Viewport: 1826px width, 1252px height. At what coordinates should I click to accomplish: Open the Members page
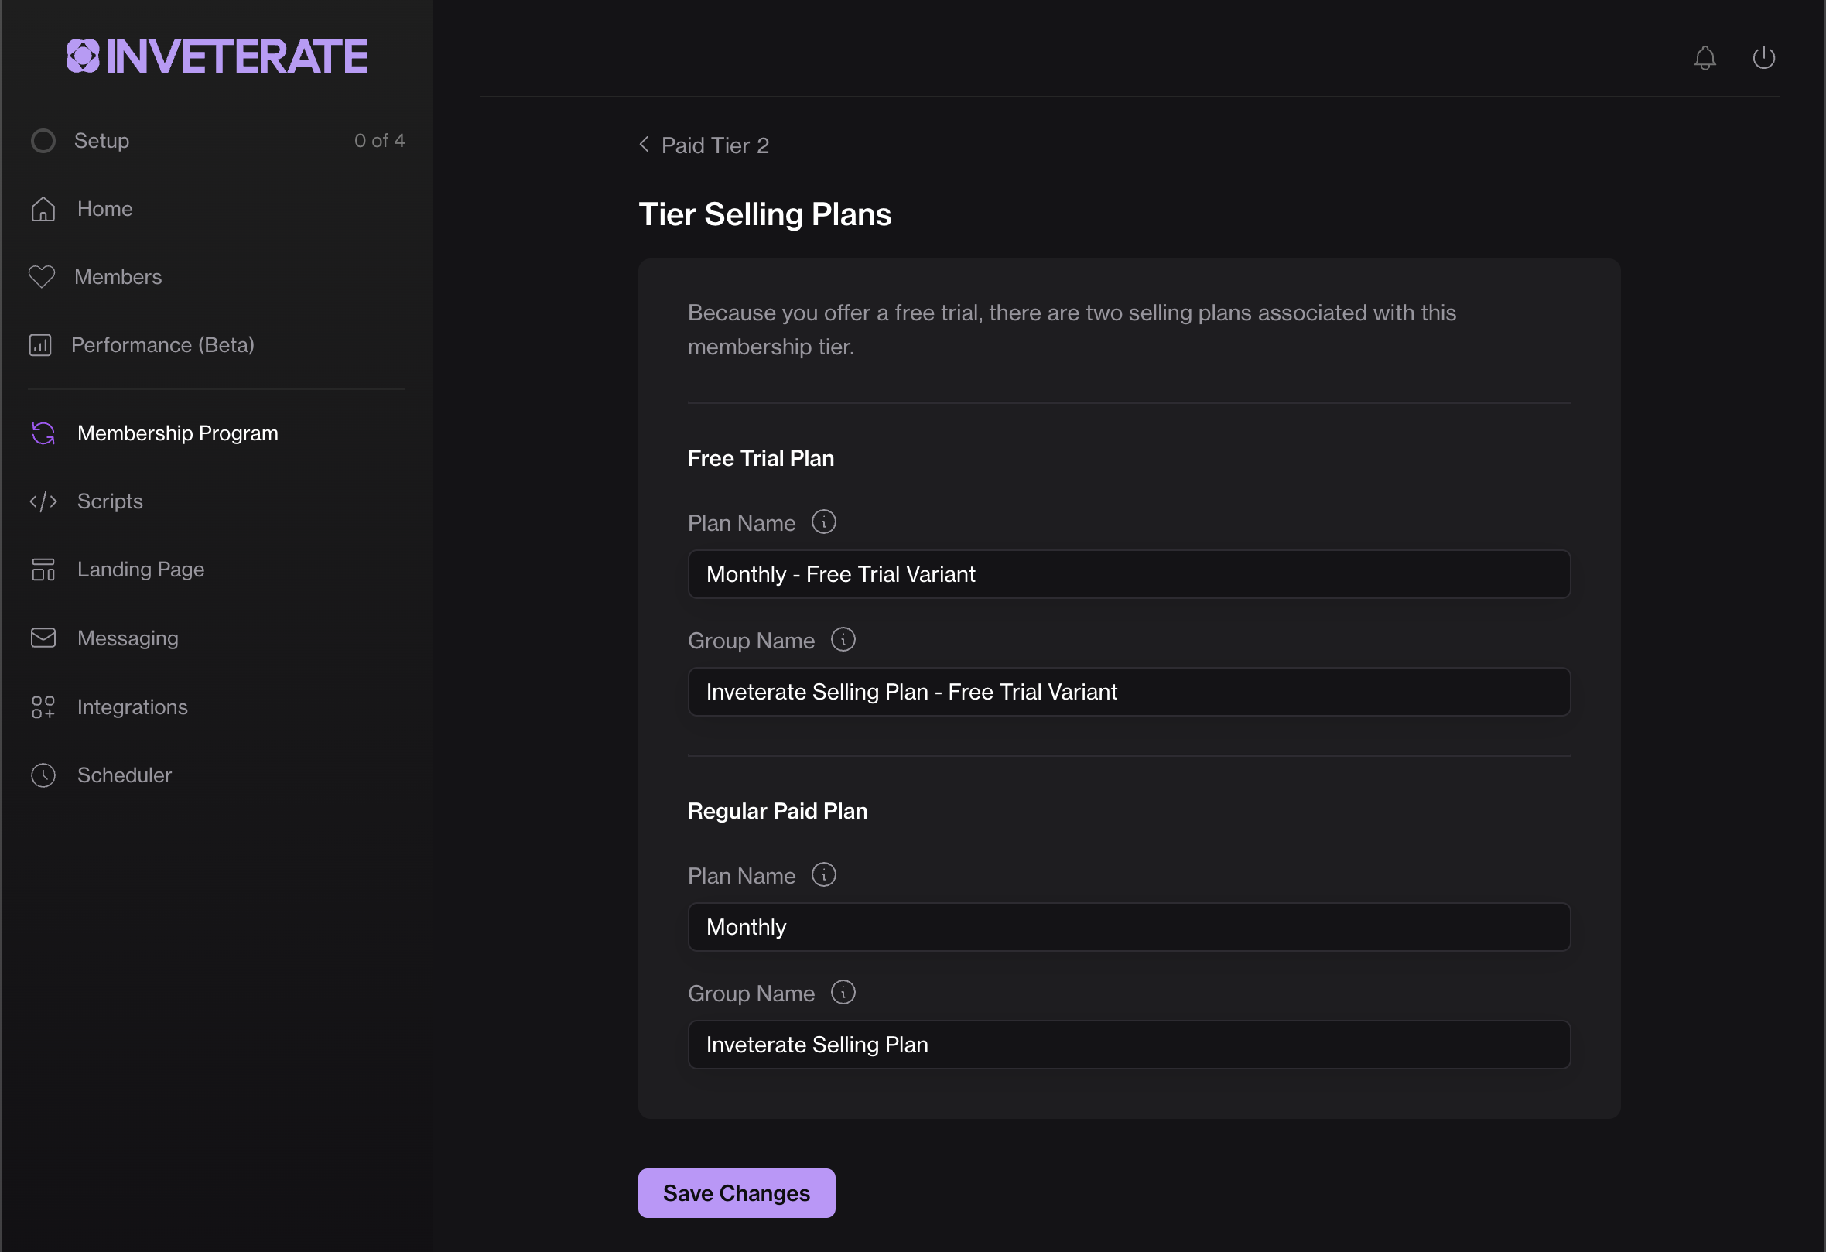tap(118, 277)
